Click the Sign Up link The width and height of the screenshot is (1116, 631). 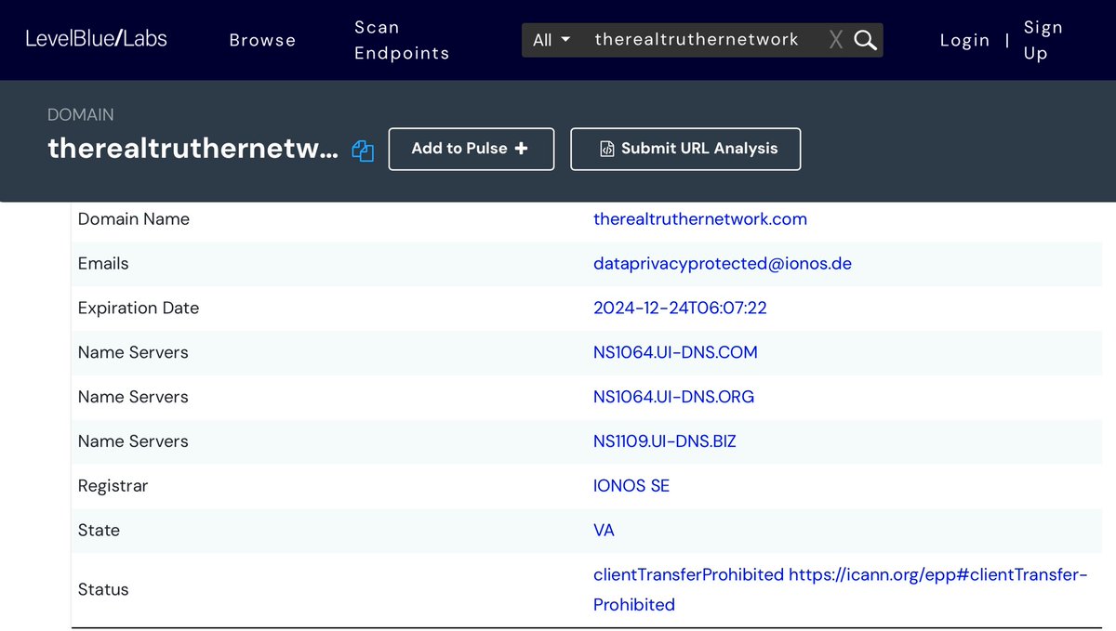tap(1042, 40)
